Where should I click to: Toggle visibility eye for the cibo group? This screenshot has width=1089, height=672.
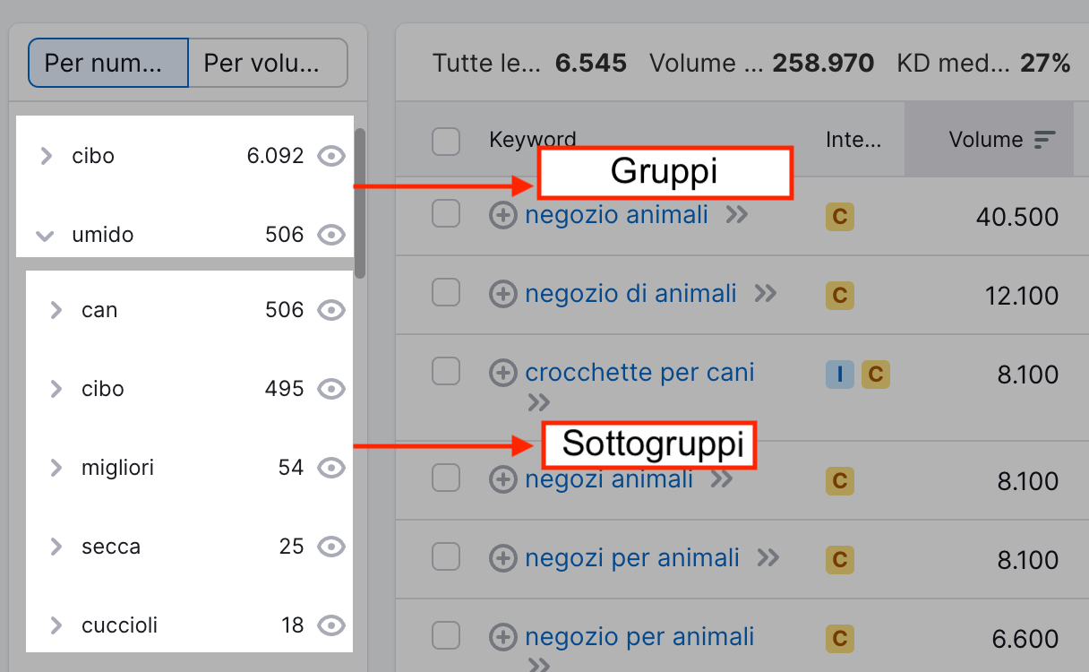coord(331,156)
